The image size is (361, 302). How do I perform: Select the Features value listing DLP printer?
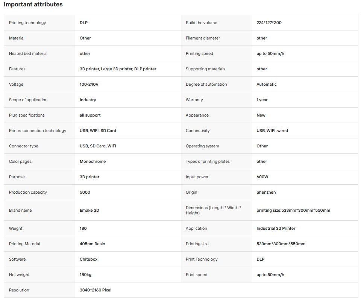118,69
